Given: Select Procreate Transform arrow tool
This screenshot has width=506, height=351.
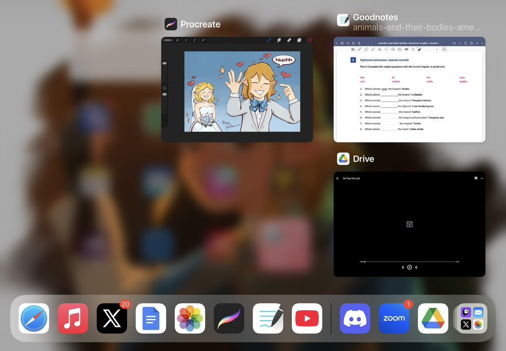Looking at the screenshot, I should pos(203,40).
